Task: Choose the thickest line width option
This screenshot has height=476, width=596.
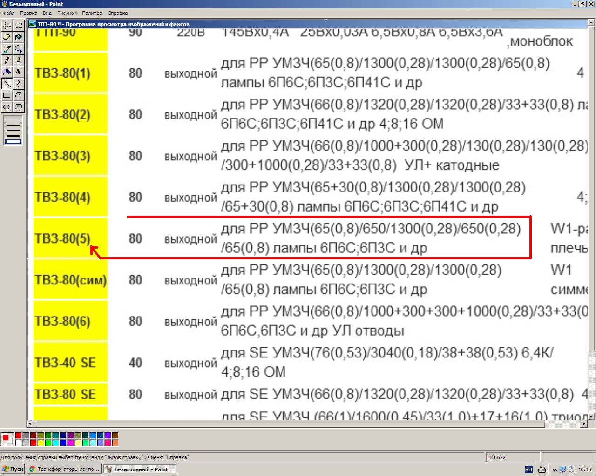Action: pyautogui.click(x=13, y=142)
